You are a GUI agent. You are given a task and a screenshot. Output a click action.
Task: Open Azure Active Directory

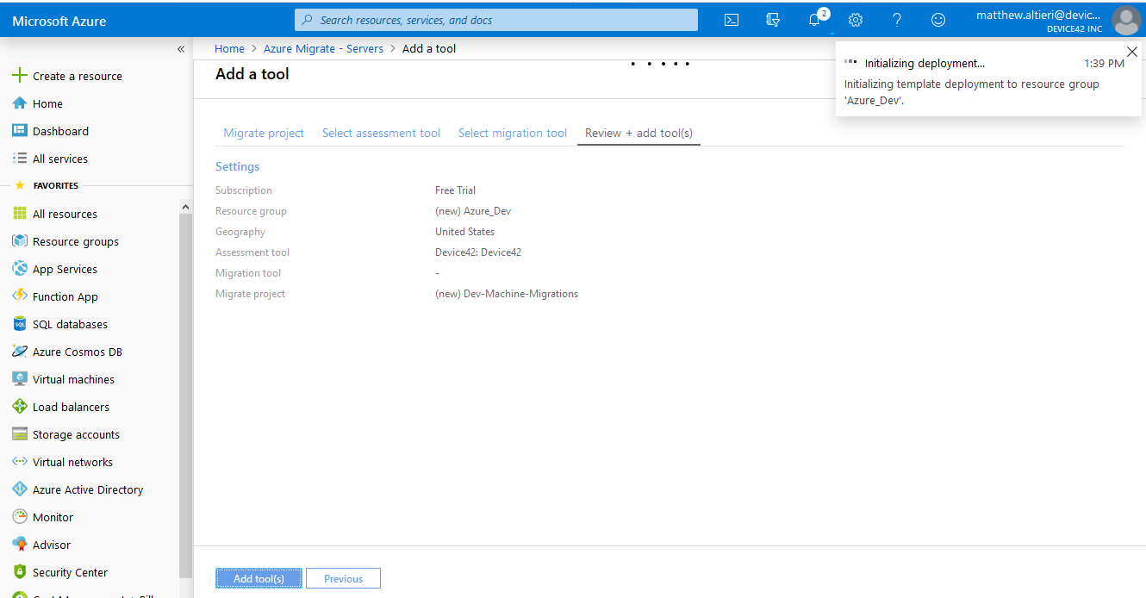pyautogui.click(x=88, y=489)
